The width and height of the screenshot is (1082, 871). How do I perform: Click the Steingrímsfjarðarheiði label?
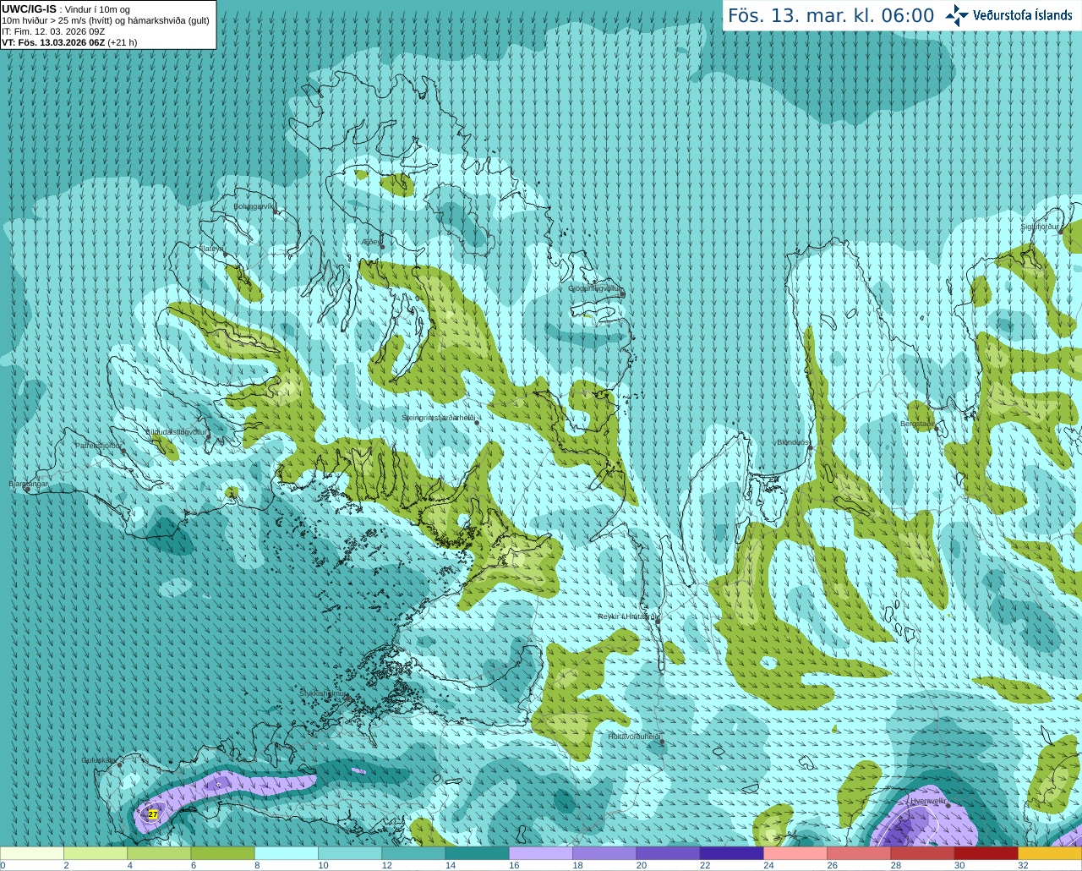pyautogui.click(x=438, y=418)
